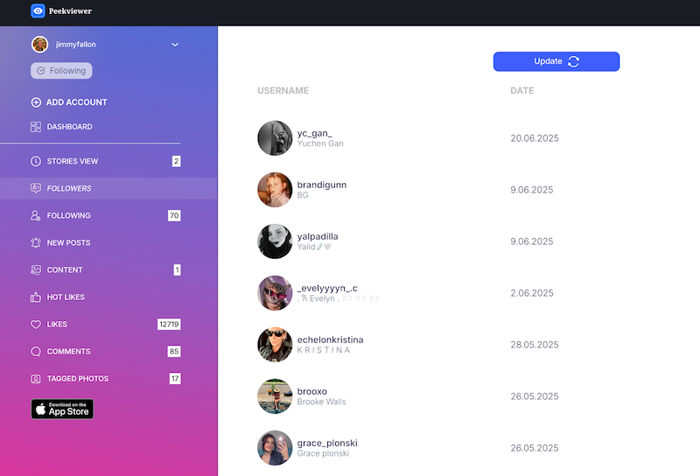Click the Hot Likes thumbs-up icon
This screenshot has height=476, width=700.
coord(36,297)
